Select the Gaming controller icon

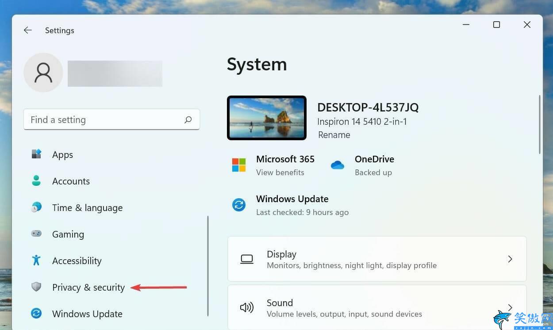pyautogui.click(x=36, y=233)
